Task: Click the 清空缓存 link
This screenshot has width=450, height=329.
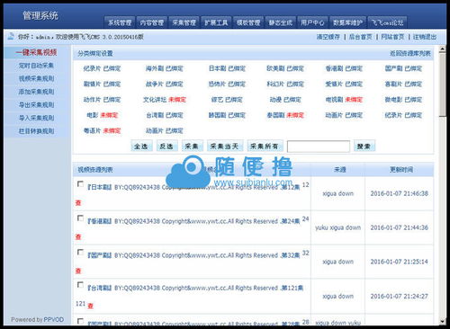Action: click(x=328, y=37)
